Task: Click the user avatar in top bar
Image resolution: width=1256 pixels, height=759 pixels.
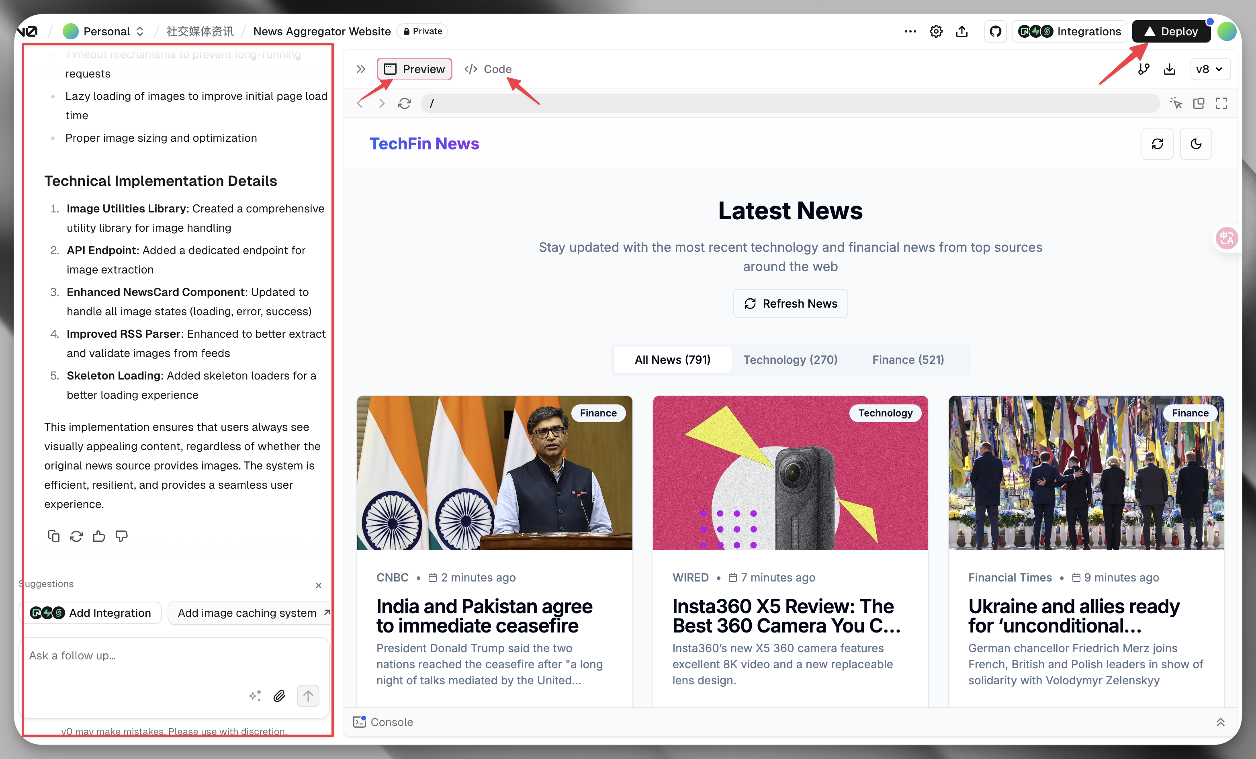Action: (x=1226, y=32)
